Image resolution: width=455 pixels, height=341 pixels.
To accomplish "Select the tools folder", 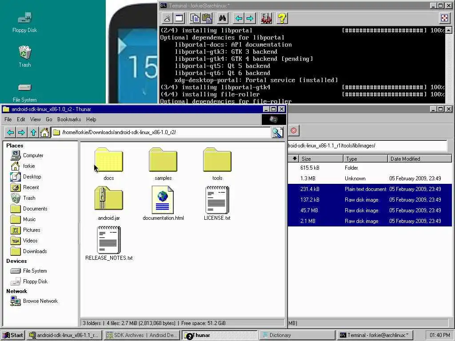I will tap(217, 164).
